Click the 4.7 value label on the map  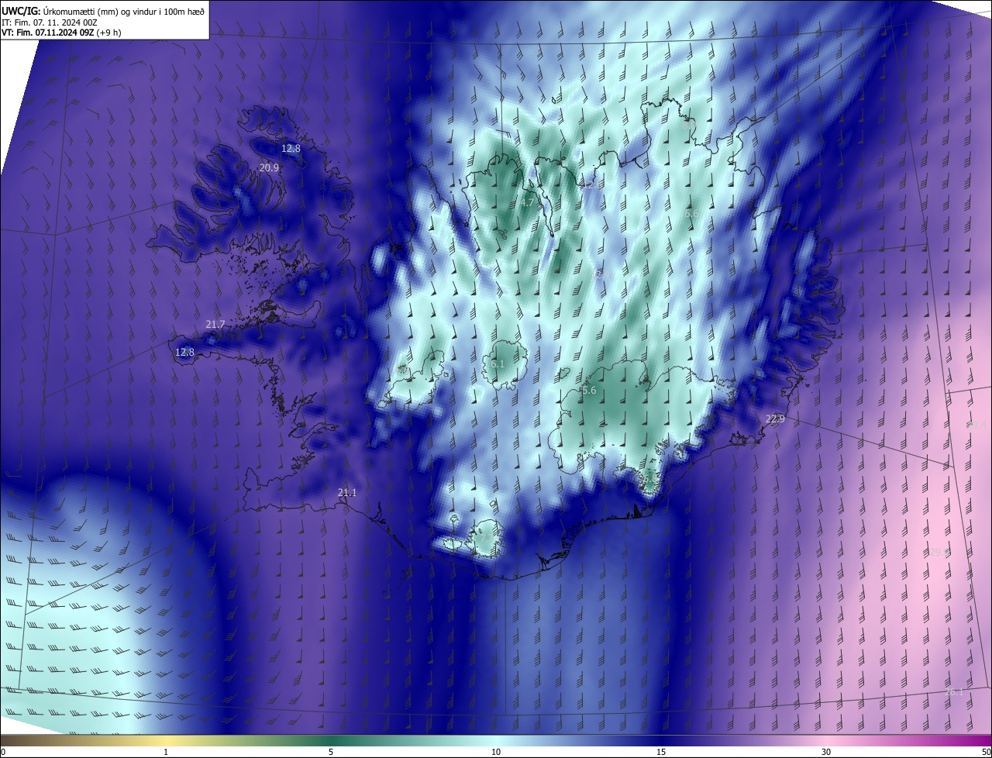pos(527,202)
